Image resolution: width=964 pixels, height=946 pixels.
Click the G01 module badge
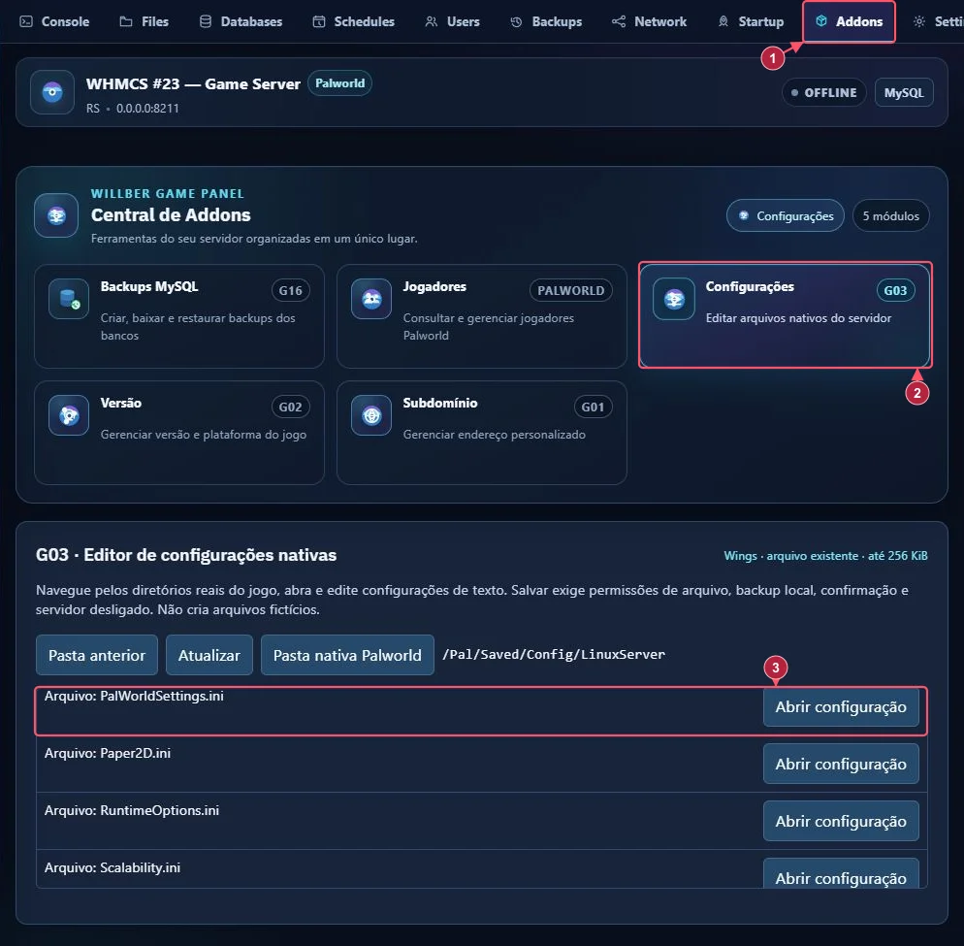coord(594,407)
